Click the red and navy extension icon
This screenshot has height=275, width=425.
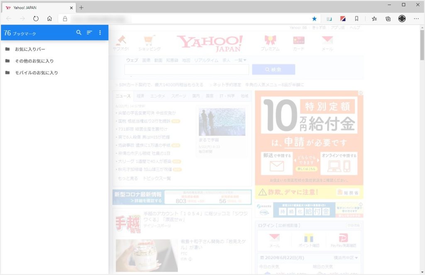(343, 19)
